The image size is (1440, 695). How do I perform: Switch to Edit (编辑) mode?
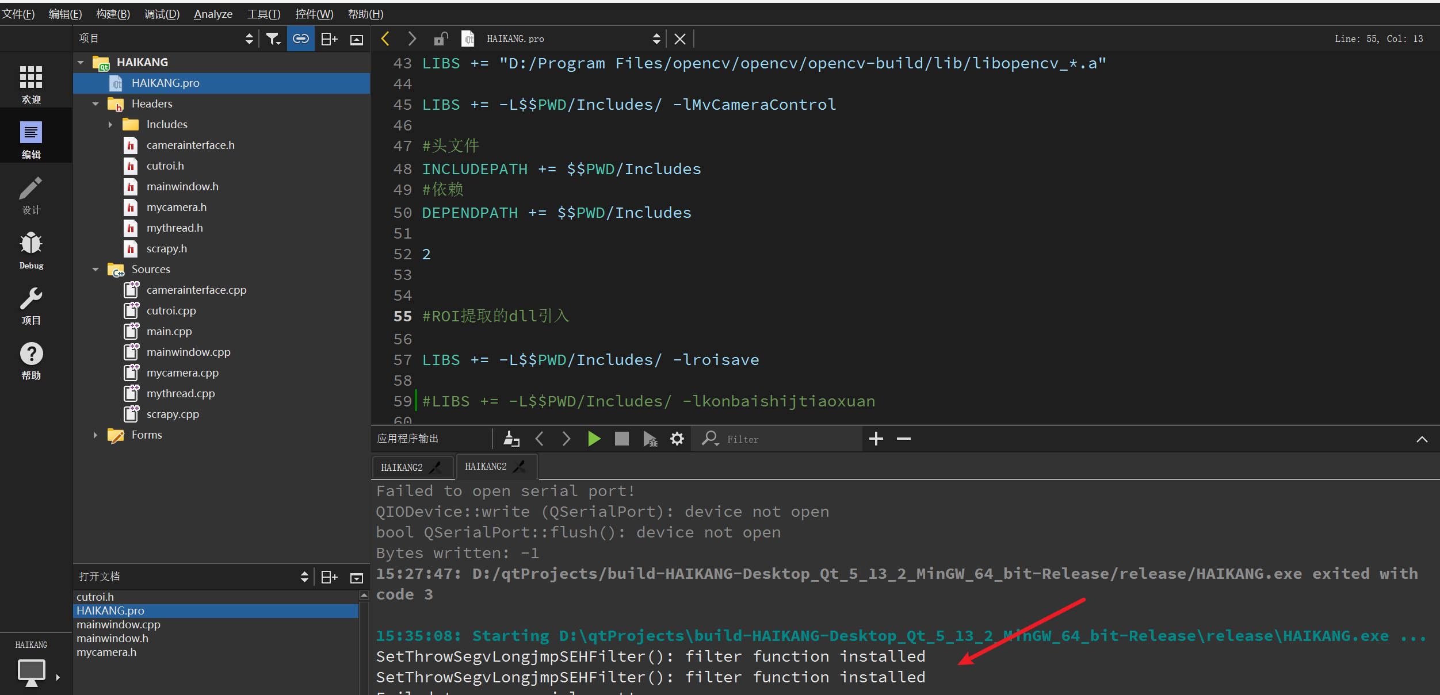click(31, 140)
